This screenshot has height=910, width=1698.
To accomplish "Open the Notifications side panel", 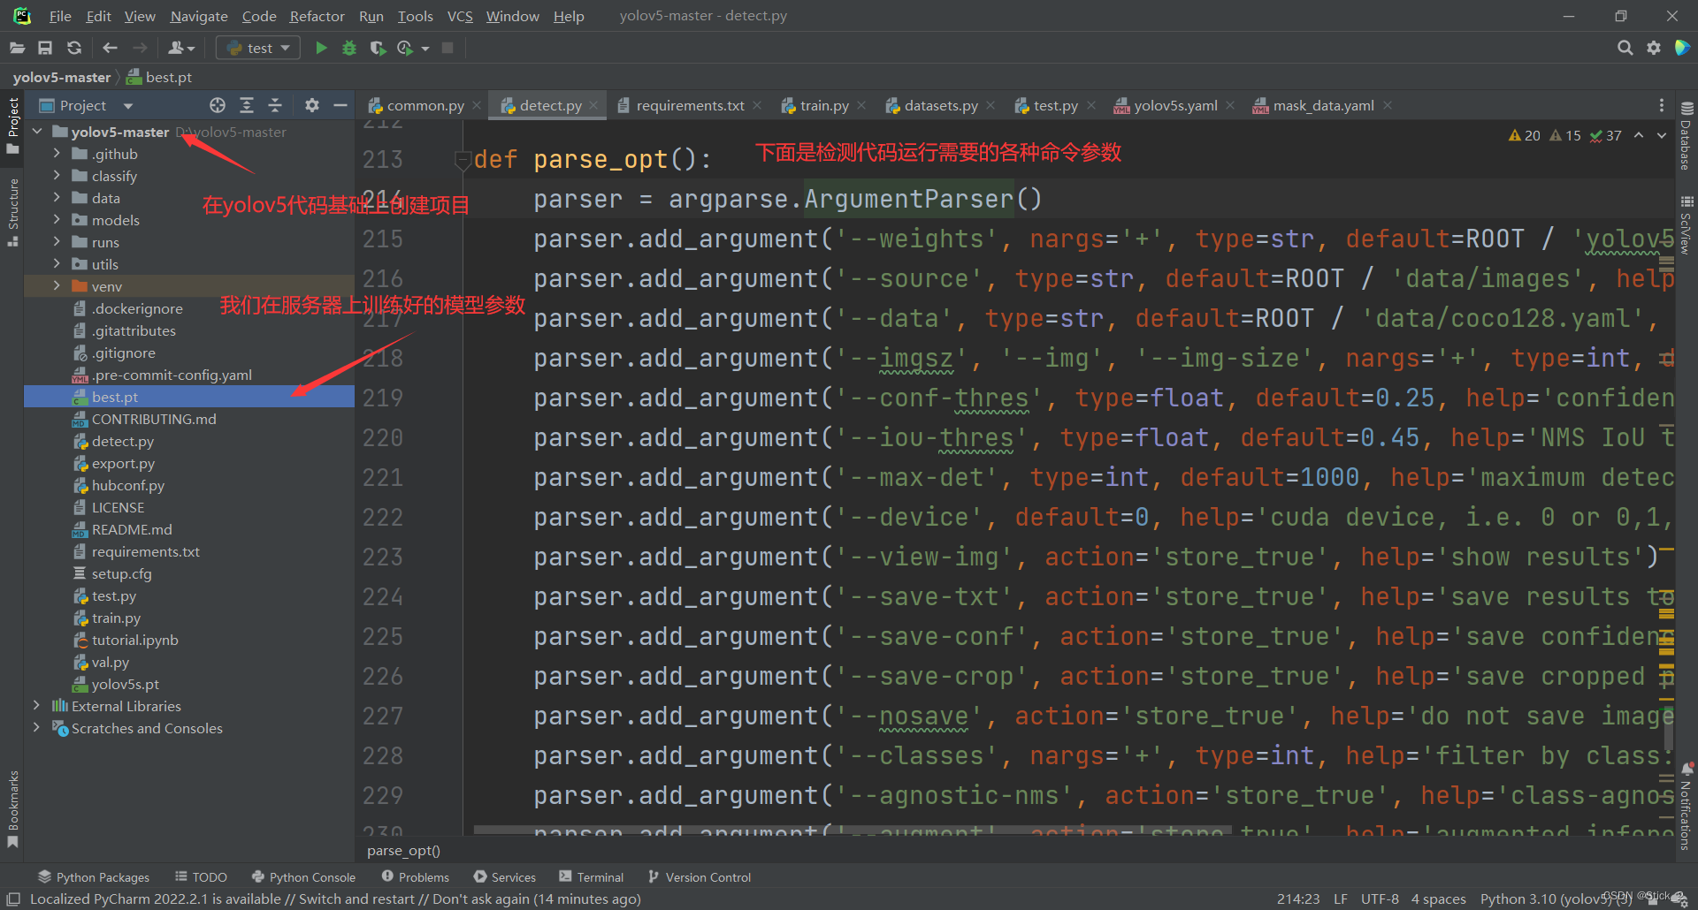I will 1687,807.
